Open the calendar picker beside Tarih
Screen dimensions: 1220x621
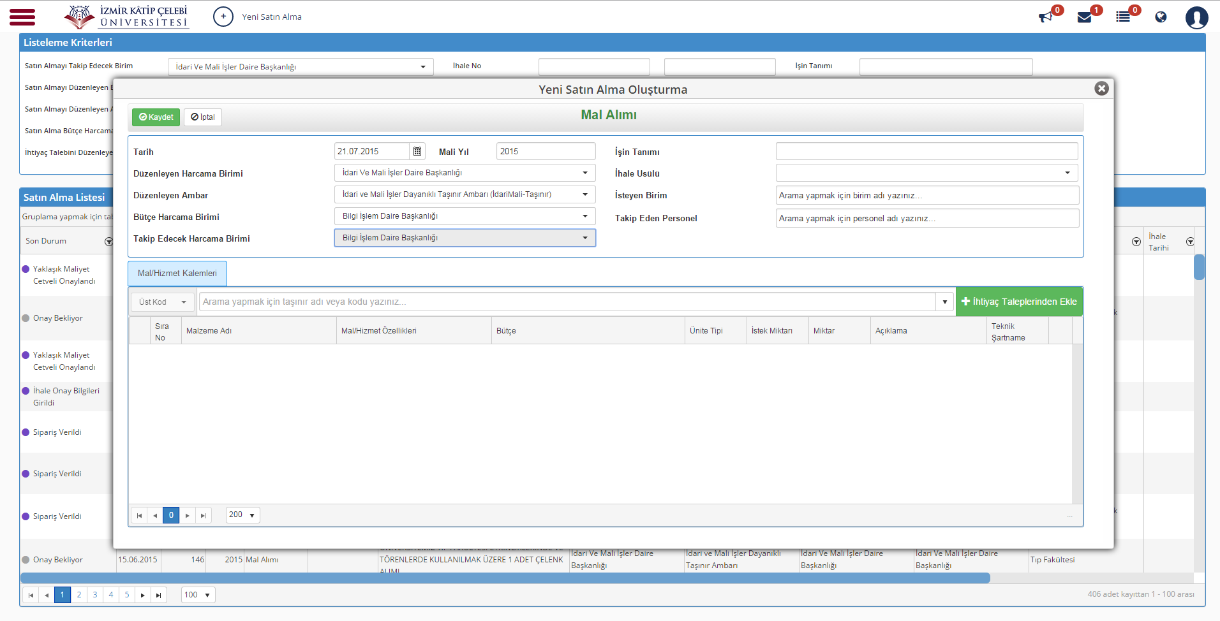(417, 151)
